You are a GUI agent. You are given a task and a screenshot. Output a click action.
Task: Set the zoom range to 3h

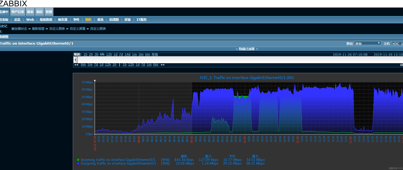(x=96, y=54)
